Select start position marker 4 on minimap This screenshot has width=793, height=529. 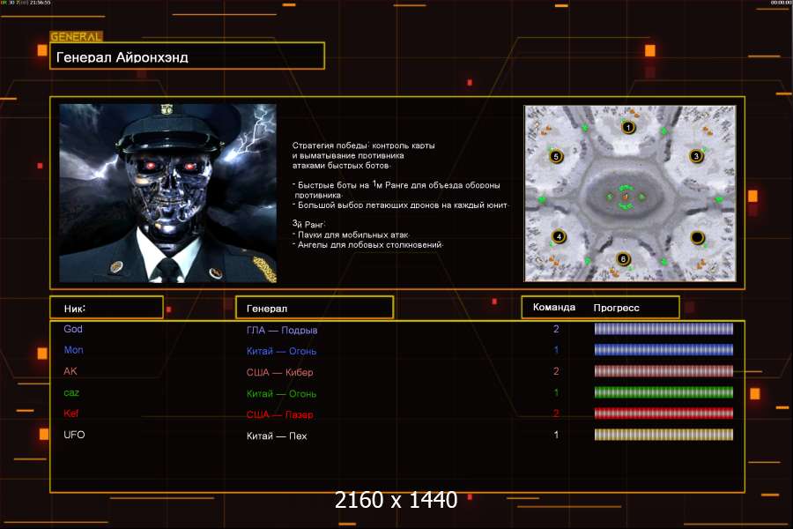(x=559, y=236)
